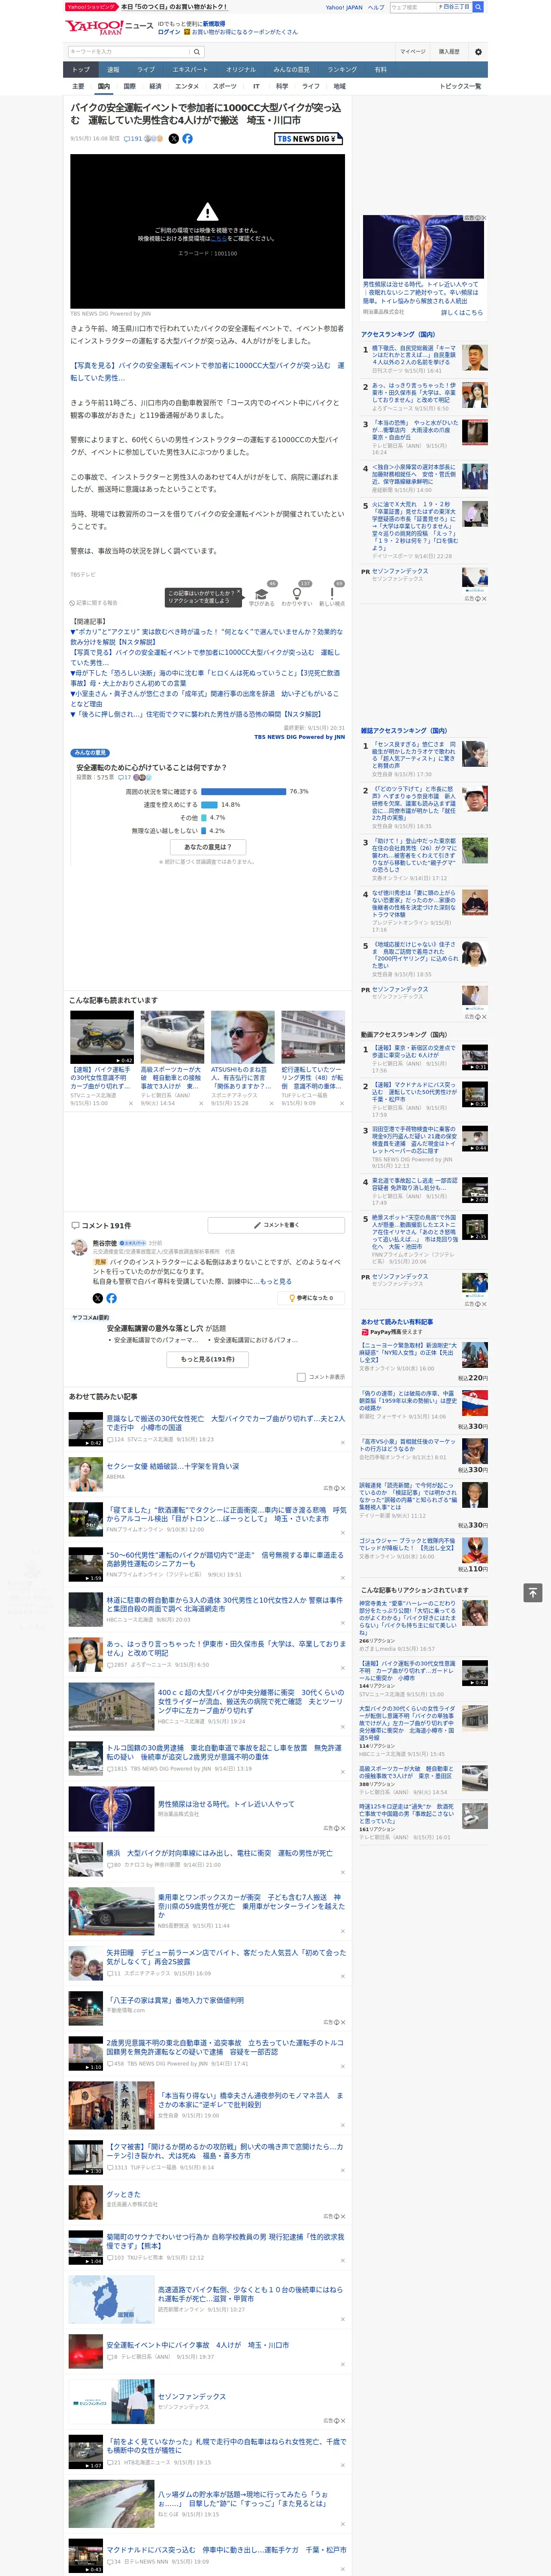The image size is (551, 2576).
Task: Open the ライブ tab in the blue bar
Action: 146,70
